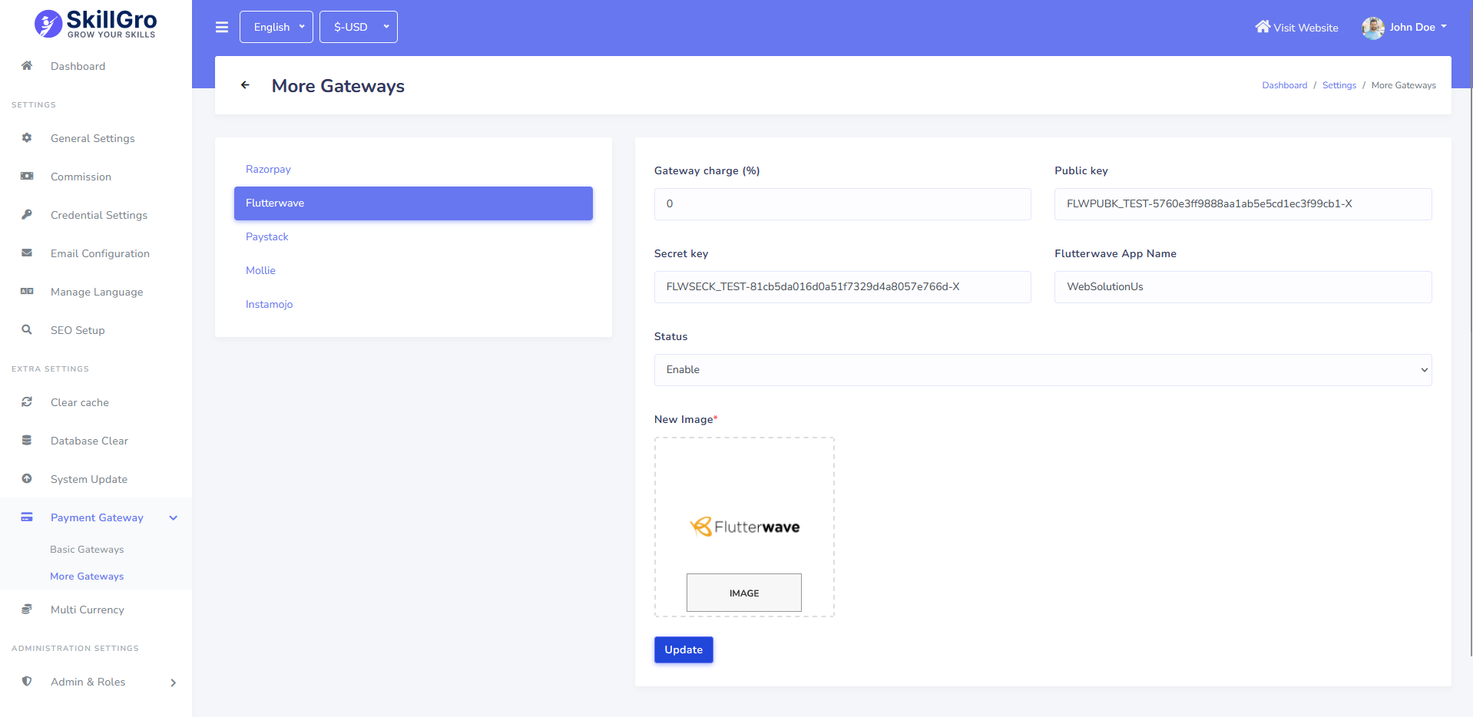Click the Admin & Roles shield icon

click(27, 682)
